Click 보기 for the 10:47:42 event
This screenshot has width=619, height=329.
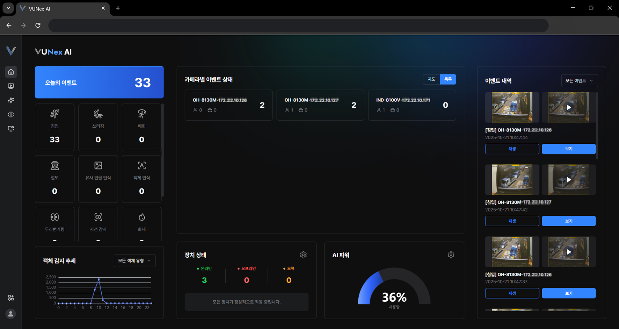pos(568,221)
